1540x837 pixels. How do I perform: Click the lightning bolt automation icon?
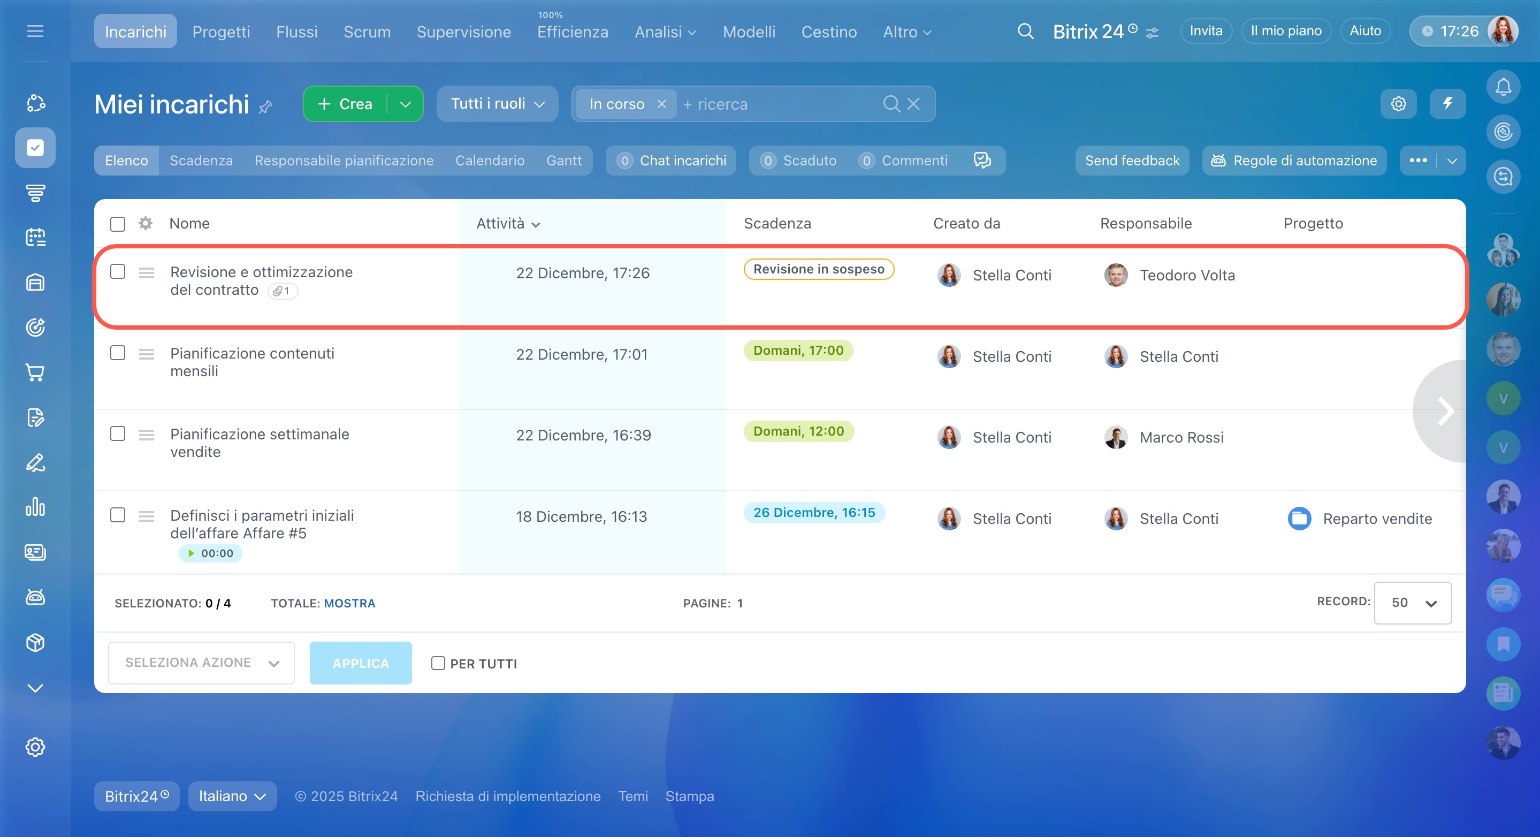(x=1447, y=104)
